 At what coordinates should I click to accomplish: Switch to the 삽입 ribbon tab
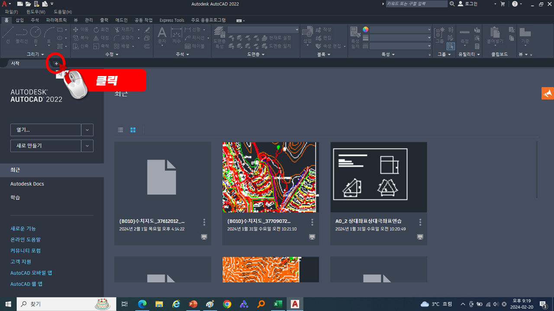(x=20, y=20)
